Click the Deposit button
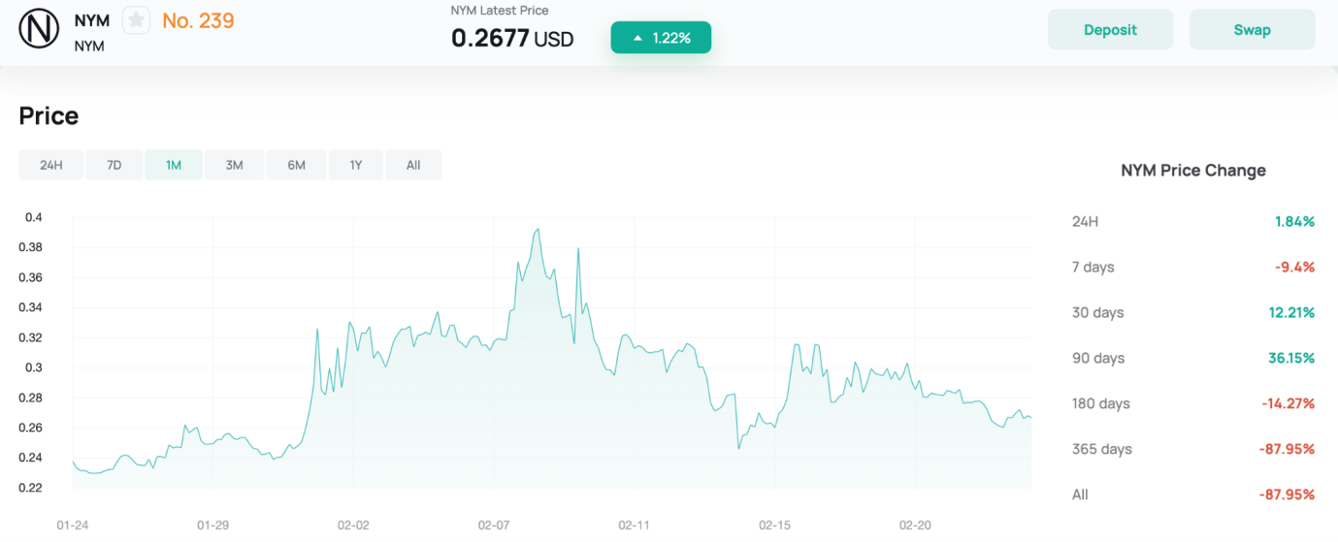 (1110, 30)
